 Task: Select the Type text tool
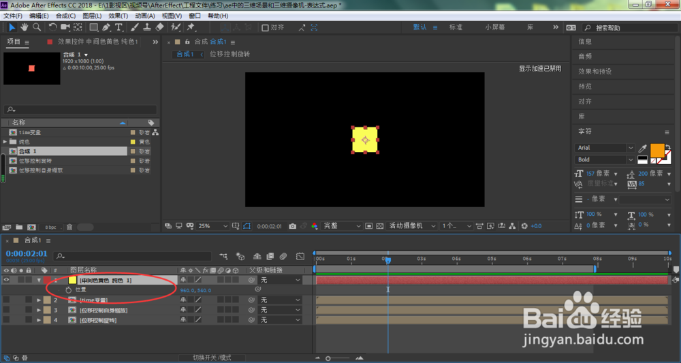[x=118, y=27]
